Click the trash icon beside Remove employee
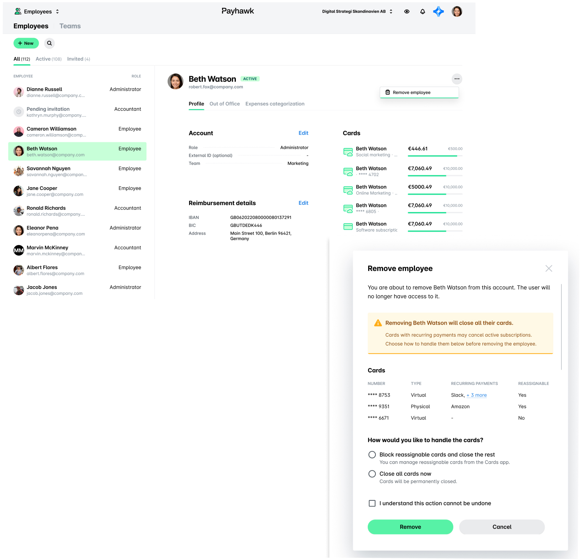Screen dimensions: 581x559 [388, 92]
